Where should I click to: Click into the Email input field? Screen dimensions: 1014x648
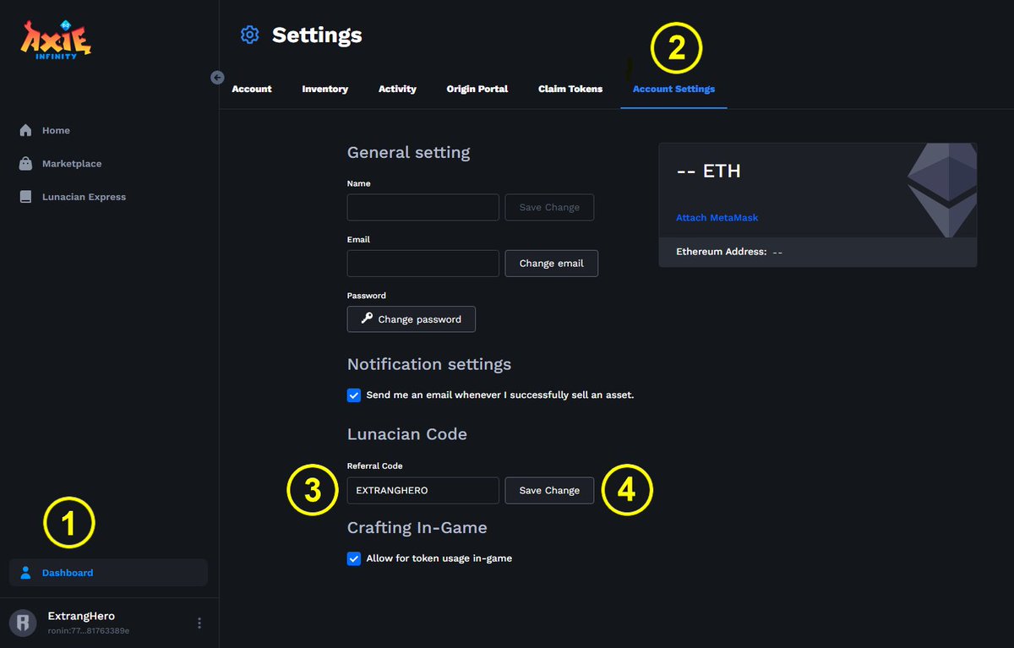[423, 263]
